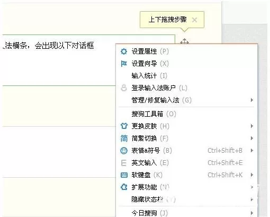The image size is (270, 217).
Task: Expand the 简繁切换 submenu arrow
Action: point(252,138)
